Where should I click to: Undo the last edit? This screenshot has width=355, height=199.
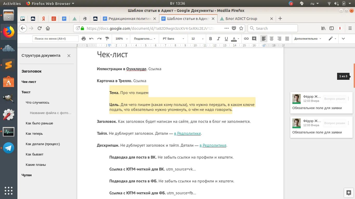coord(91,39)
